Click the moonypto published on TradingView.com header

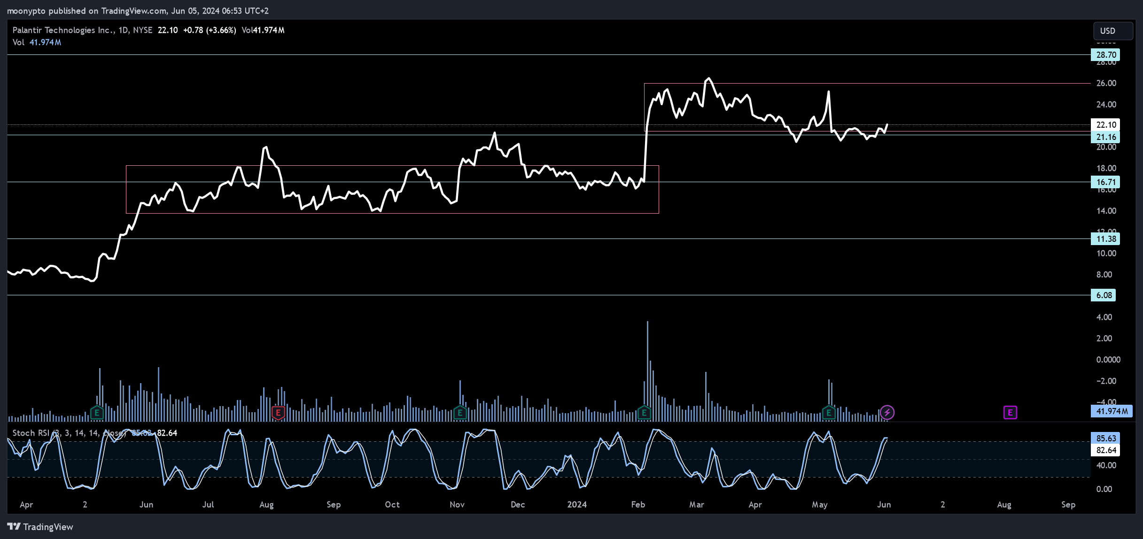point(138,10)
